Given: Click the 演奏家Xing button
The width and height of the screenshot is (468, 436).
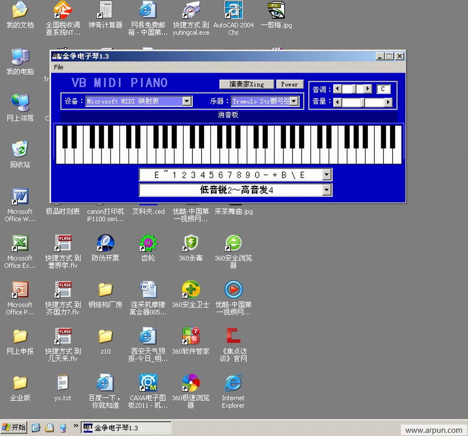Looking at the screenshot, I should tap(246, 84).
